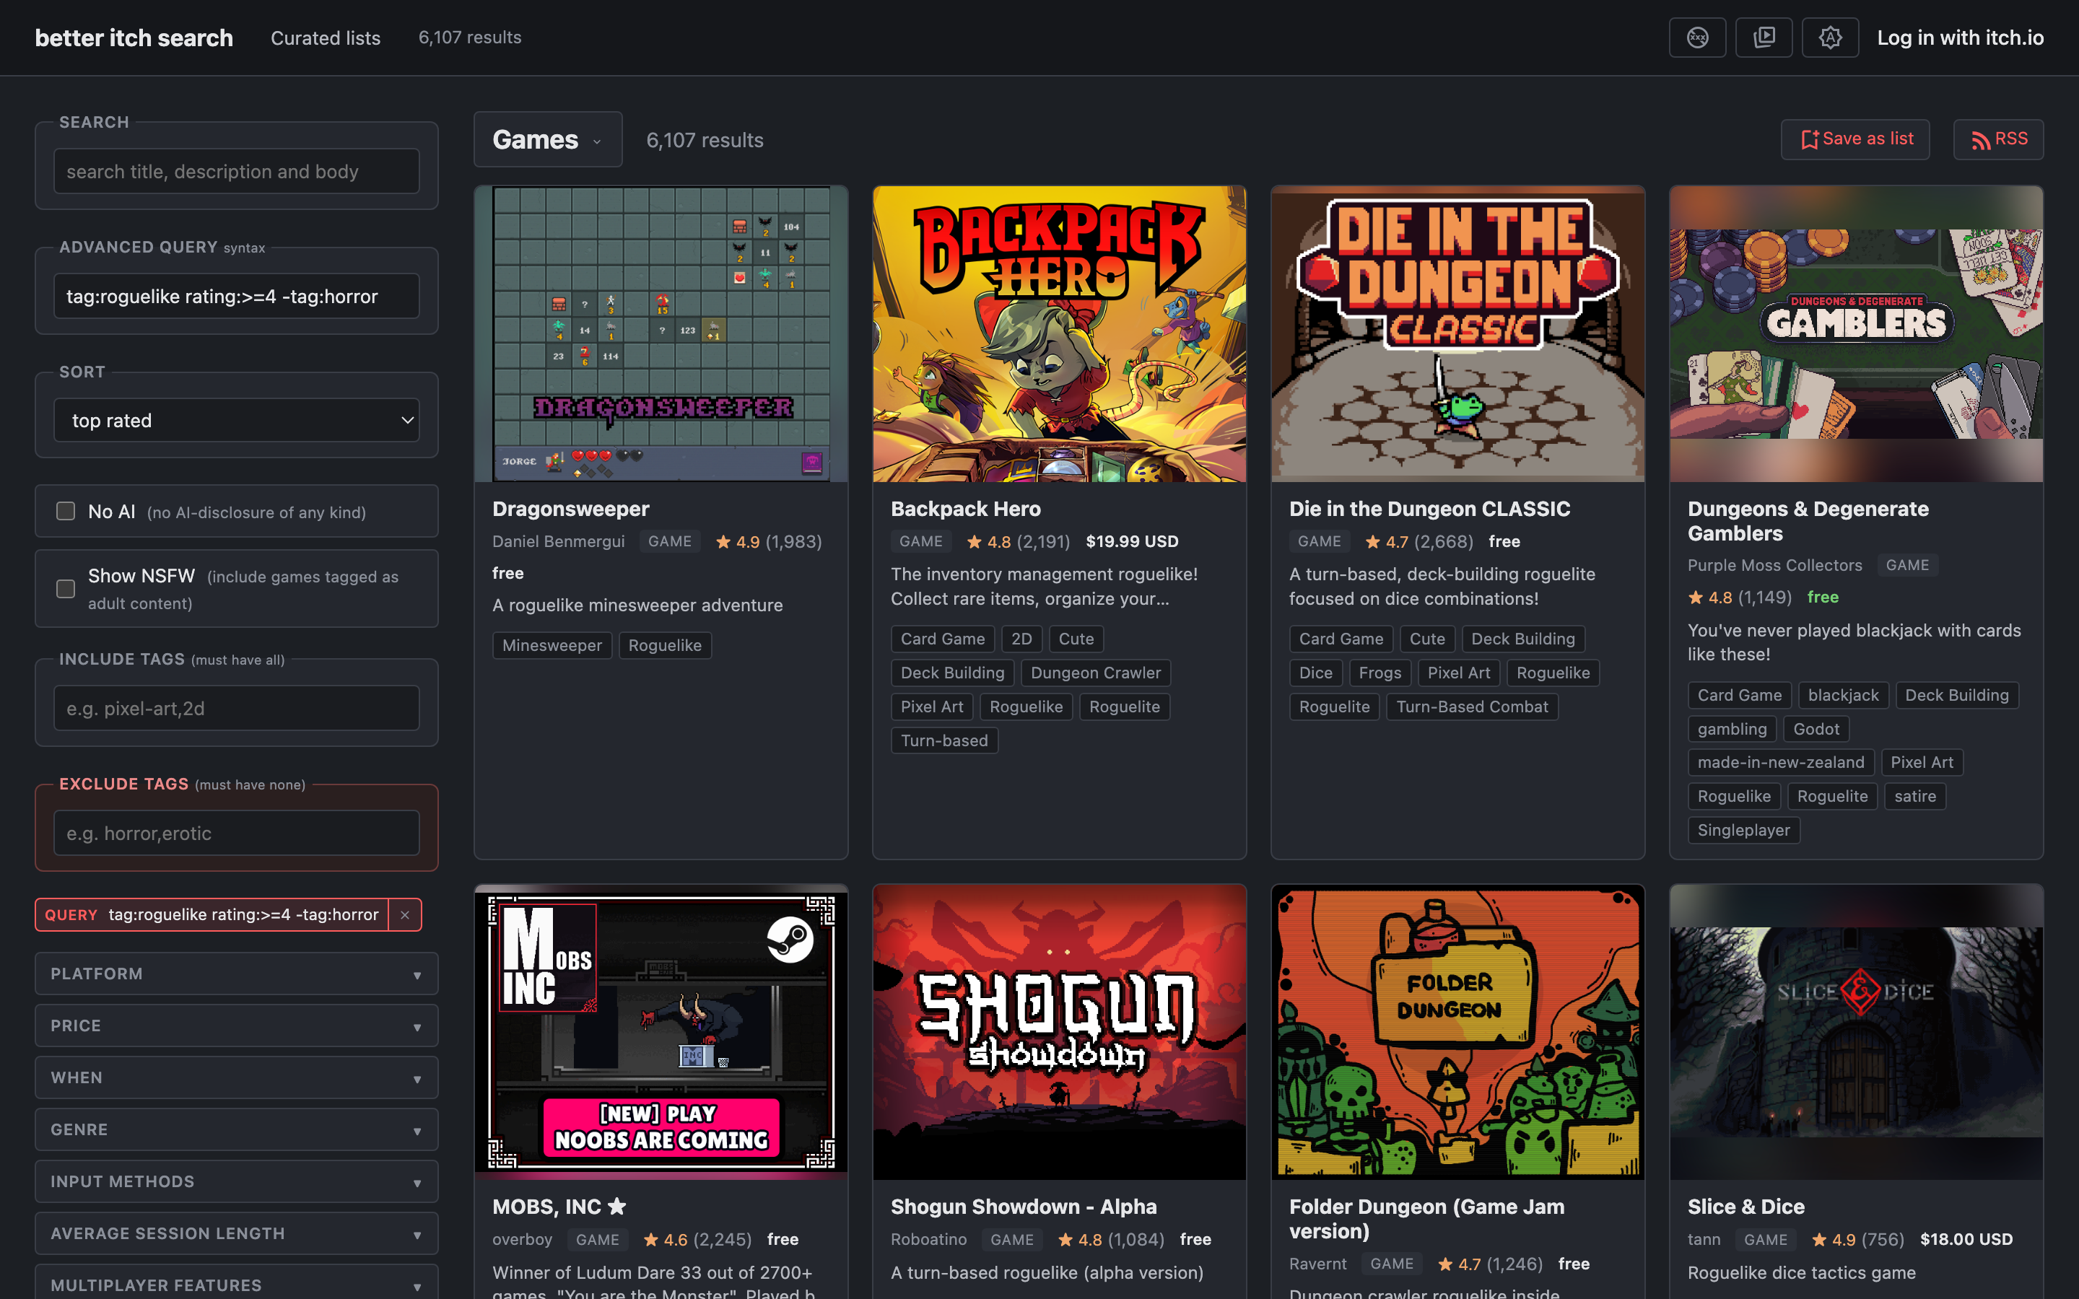This screenshot has height=1299, width=2079.
Task: Enable the No AI checkbox
Action: [x=65, y=511]
